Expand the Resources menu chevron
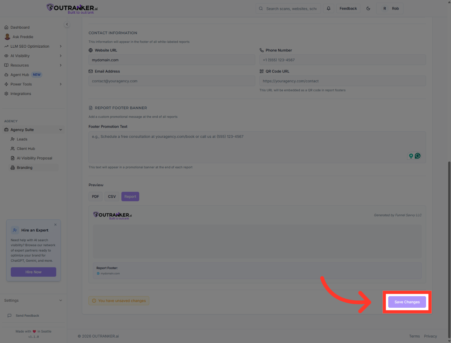The image size is (451, 343). click(61, 65)
